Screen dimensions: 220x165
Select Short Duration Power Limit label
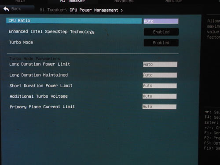tap(41, 86)
